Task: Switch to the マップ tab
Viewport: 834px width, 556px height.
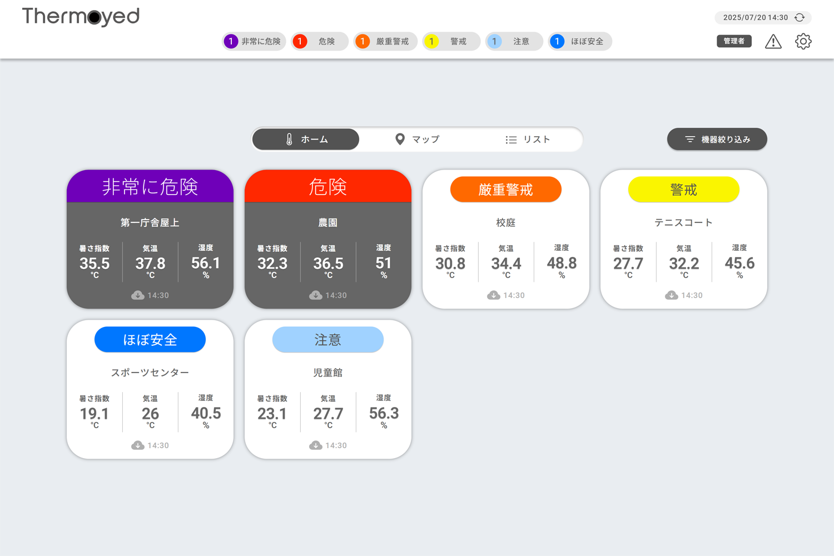Action: point(417,140)
